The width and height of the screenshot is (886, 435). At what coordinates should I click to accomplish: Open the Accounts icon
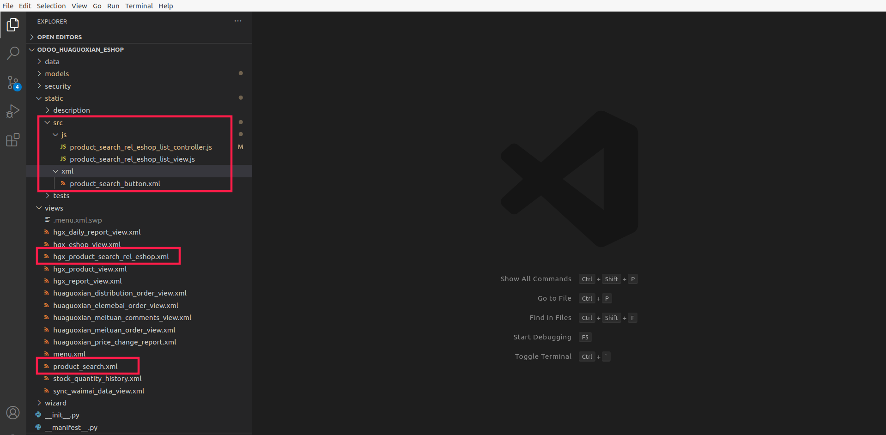(13, 412)
